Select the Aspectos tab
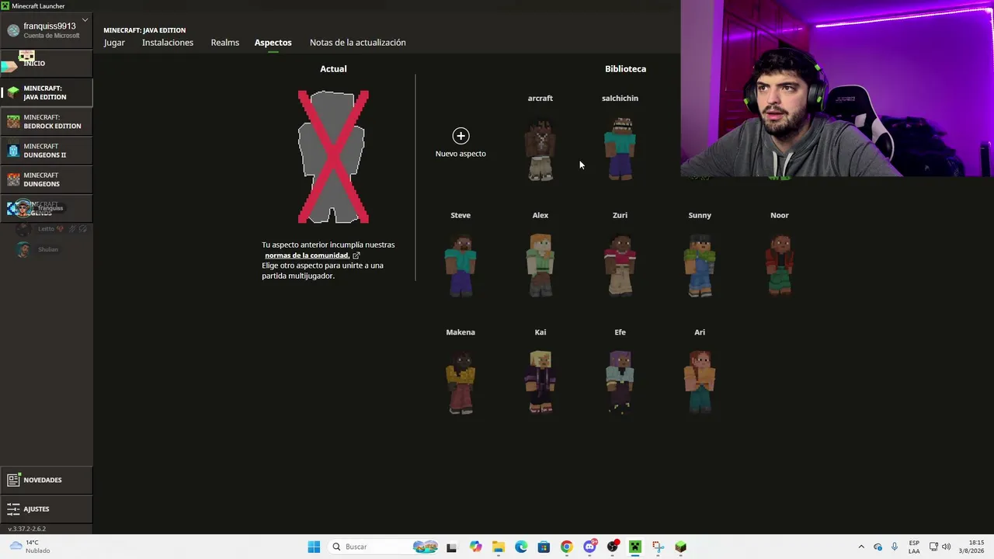The height and width of the screenshot is (559, 994). tap(273, 43)
